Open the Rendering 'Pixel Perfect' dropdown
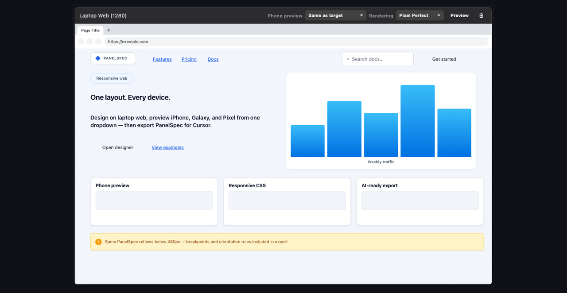The image size is (567, 293). click(x=420, y=15)
